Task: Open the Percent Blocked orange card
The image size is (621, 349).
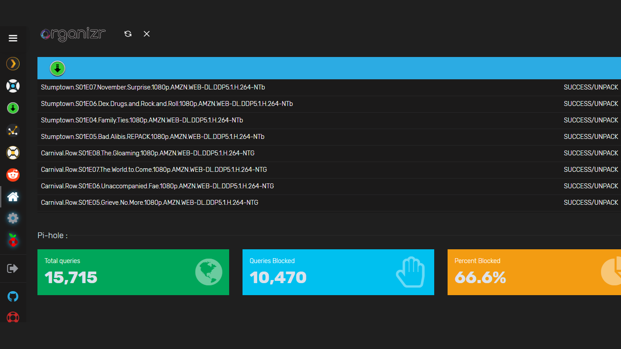Action: [534, 272]
